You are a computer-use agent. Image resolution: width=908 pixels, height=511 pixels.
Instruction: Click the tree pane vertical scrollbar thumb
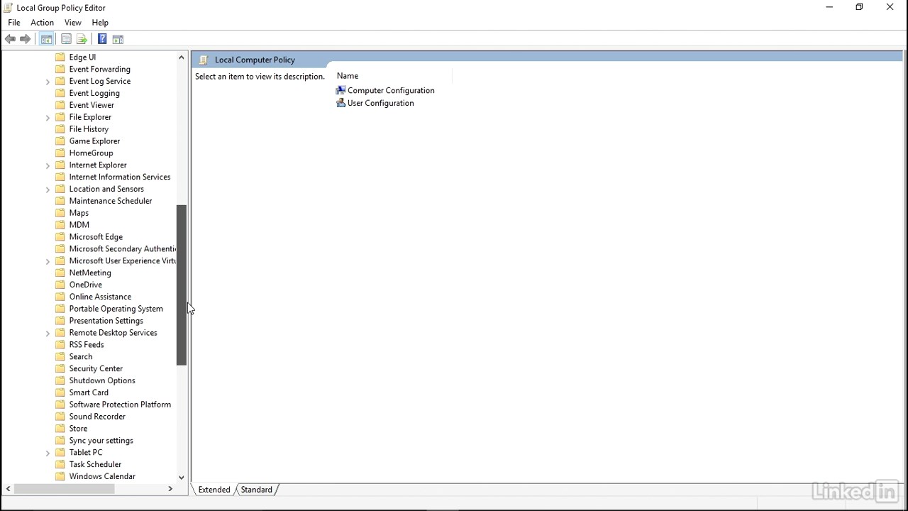point(182,285)
